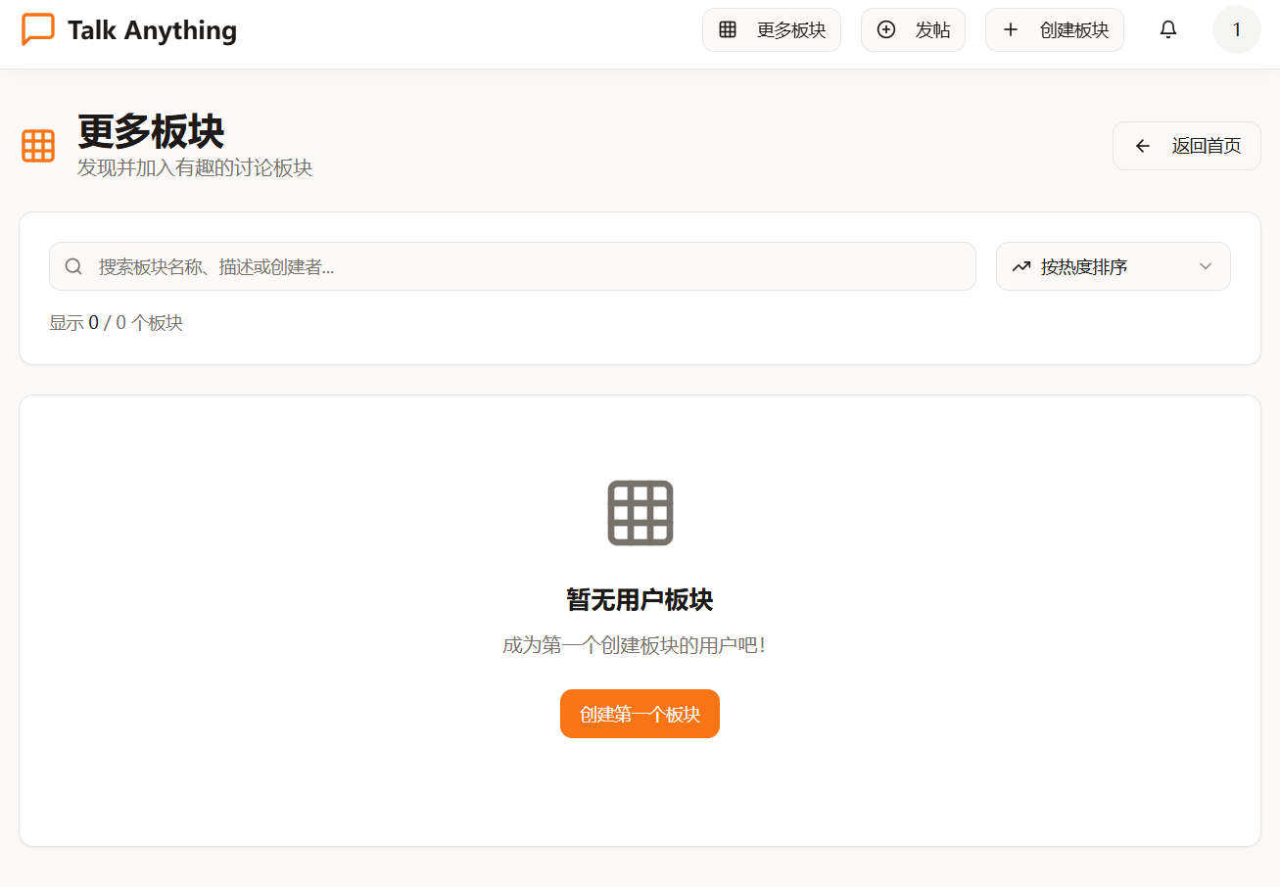Image resolution: width=1280 pixels, height=887 pixels.
Task: Open notifications via the bell icon
Action: tap(1167, 29)
